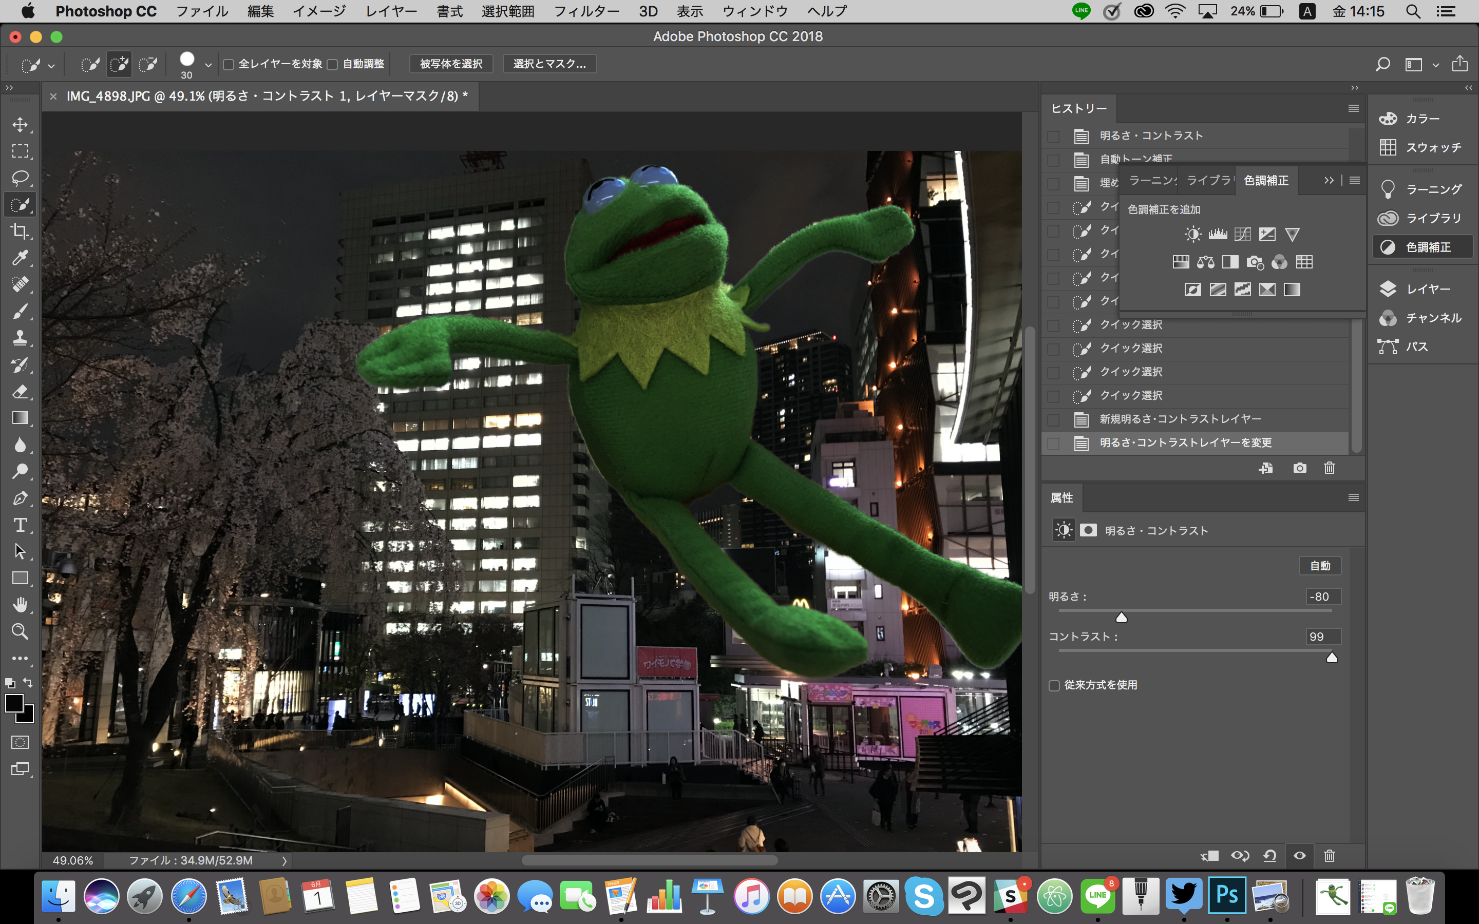1479x924 pixels.
Task: Choose 'Subtract from selection' brush mode
Action: (x=148, y=64)
